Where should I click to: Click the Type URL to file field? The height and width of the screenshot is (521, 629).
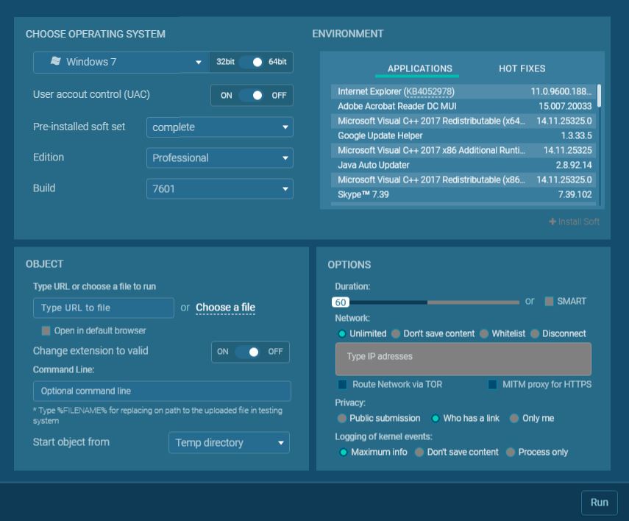(x=104, y=308)
